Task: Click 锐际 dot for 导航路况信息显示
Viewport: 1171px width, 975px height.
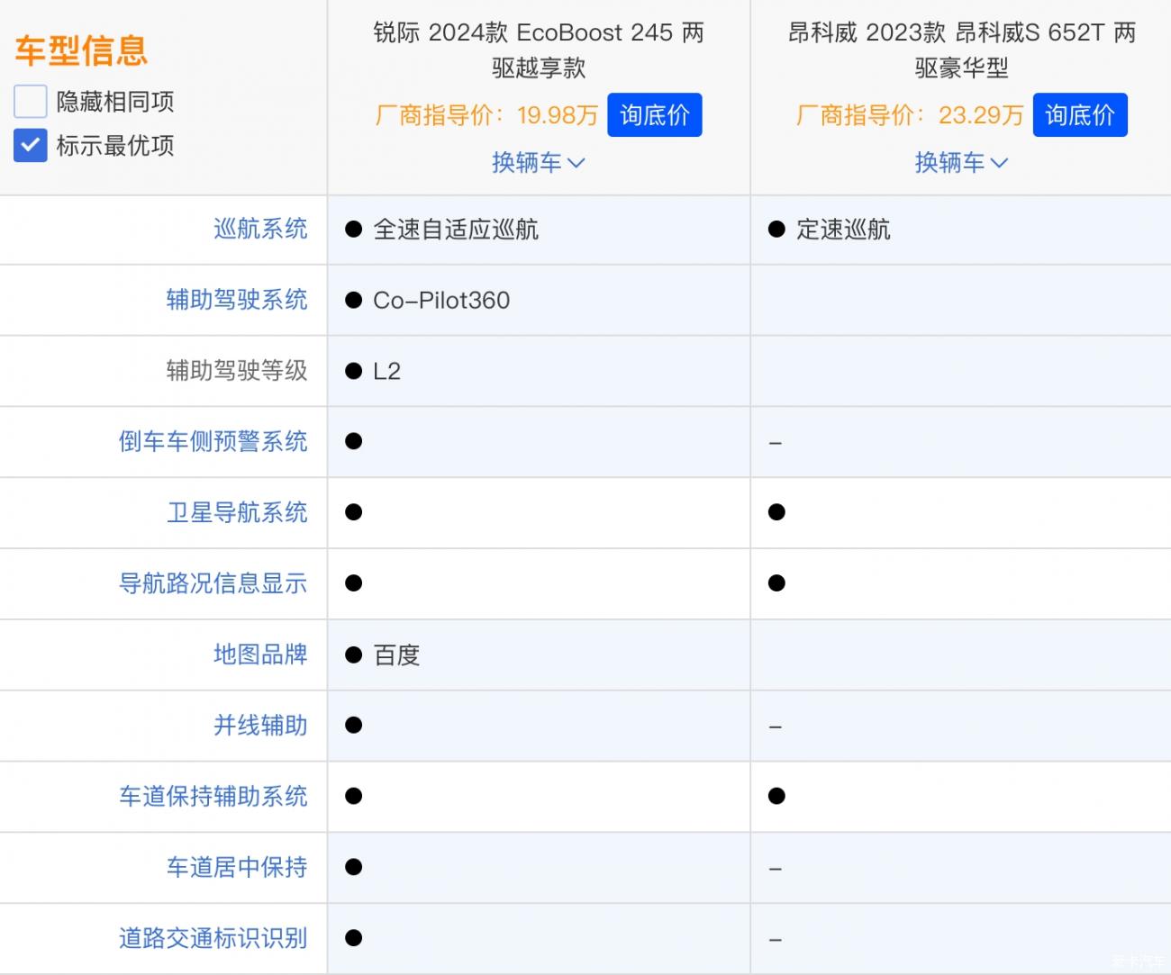Action: tap(354, 583)
